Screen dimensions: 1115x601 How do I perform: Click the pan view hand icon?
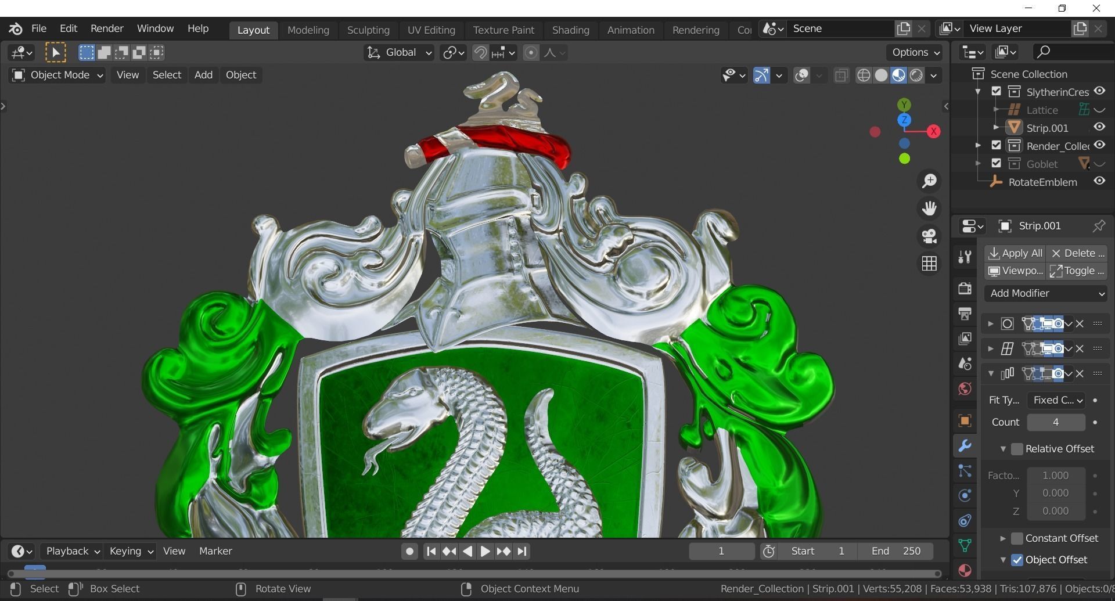929,208
